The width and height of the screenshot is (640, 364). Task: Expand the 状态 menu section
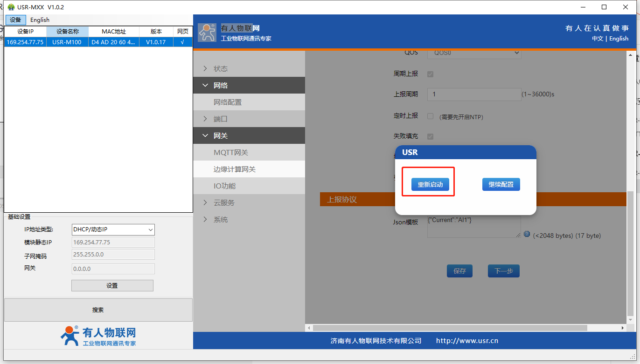click(249, 69)
